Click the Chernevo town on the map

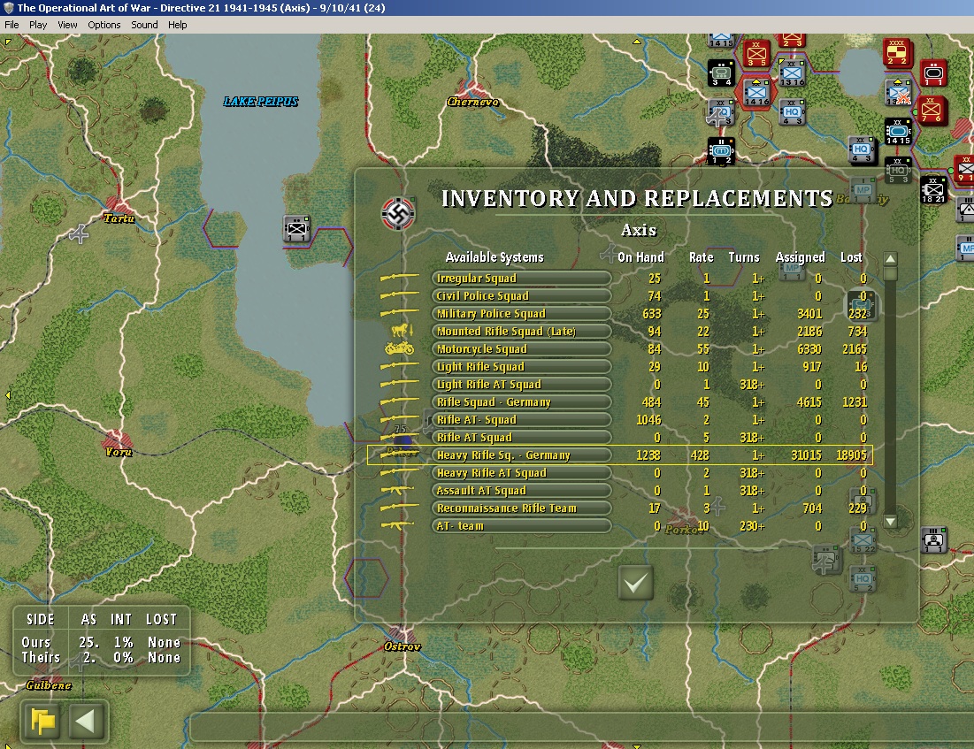[472, 92]
